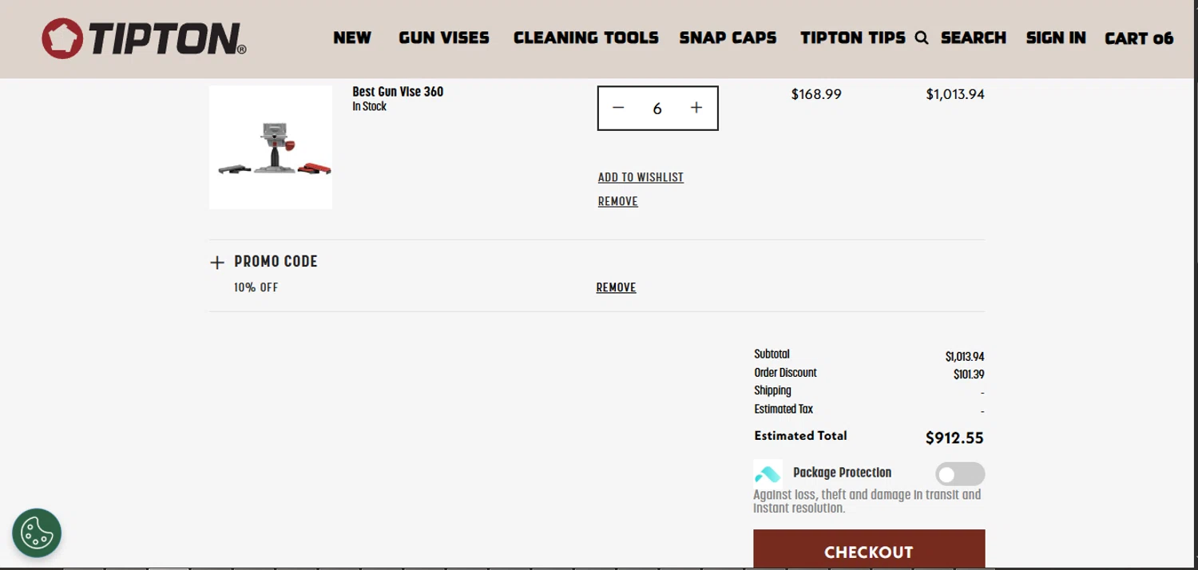1198x570 pixels.
Task: Expand the Promo Code section
Action: [264, 262]
